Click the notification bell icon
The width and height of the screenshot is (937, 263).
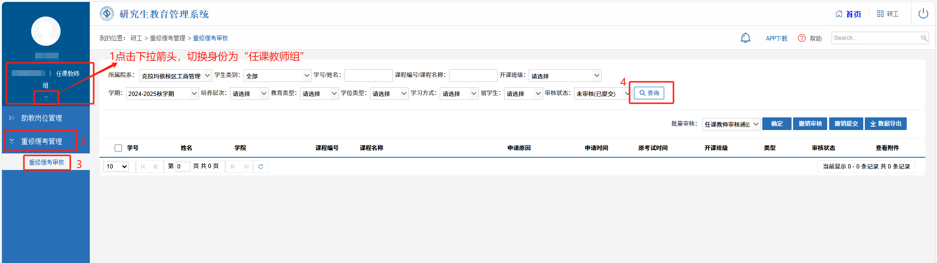(745, 38)
